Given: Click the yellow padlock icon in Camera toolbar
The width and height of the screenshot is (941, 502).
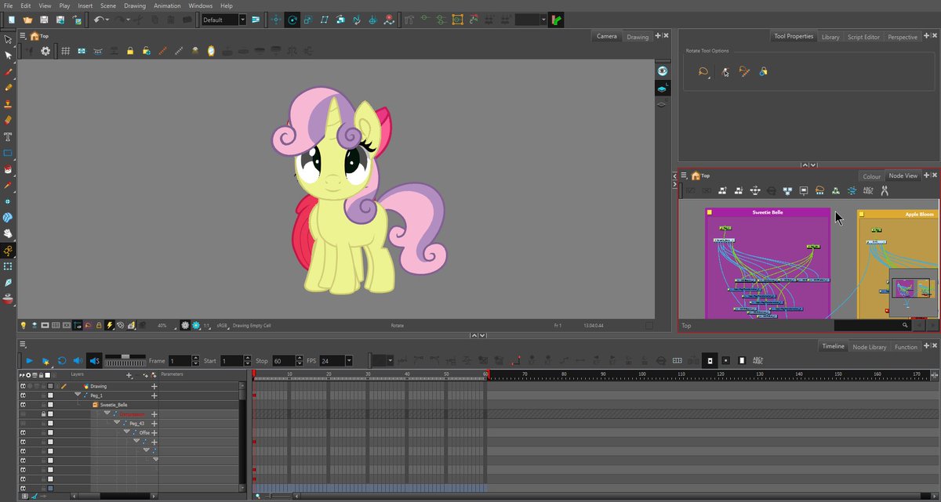Looking at the screenshot, I should 129,51.
